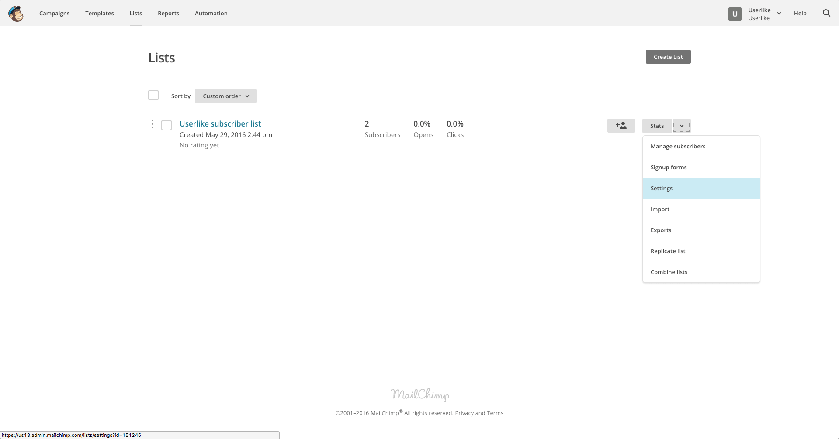The image size is (839, 439).
Task: Click the Stats button
Action: click(x=657, y=126)
